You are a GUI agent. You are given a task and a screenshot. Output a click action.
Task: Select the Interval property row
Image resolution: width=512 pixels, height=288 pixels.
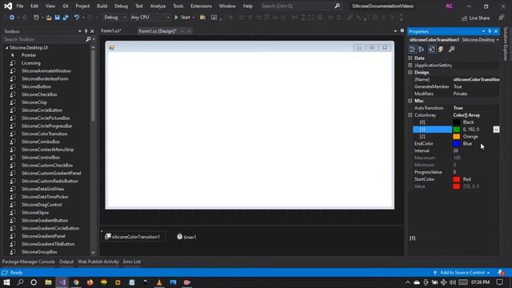456,151
